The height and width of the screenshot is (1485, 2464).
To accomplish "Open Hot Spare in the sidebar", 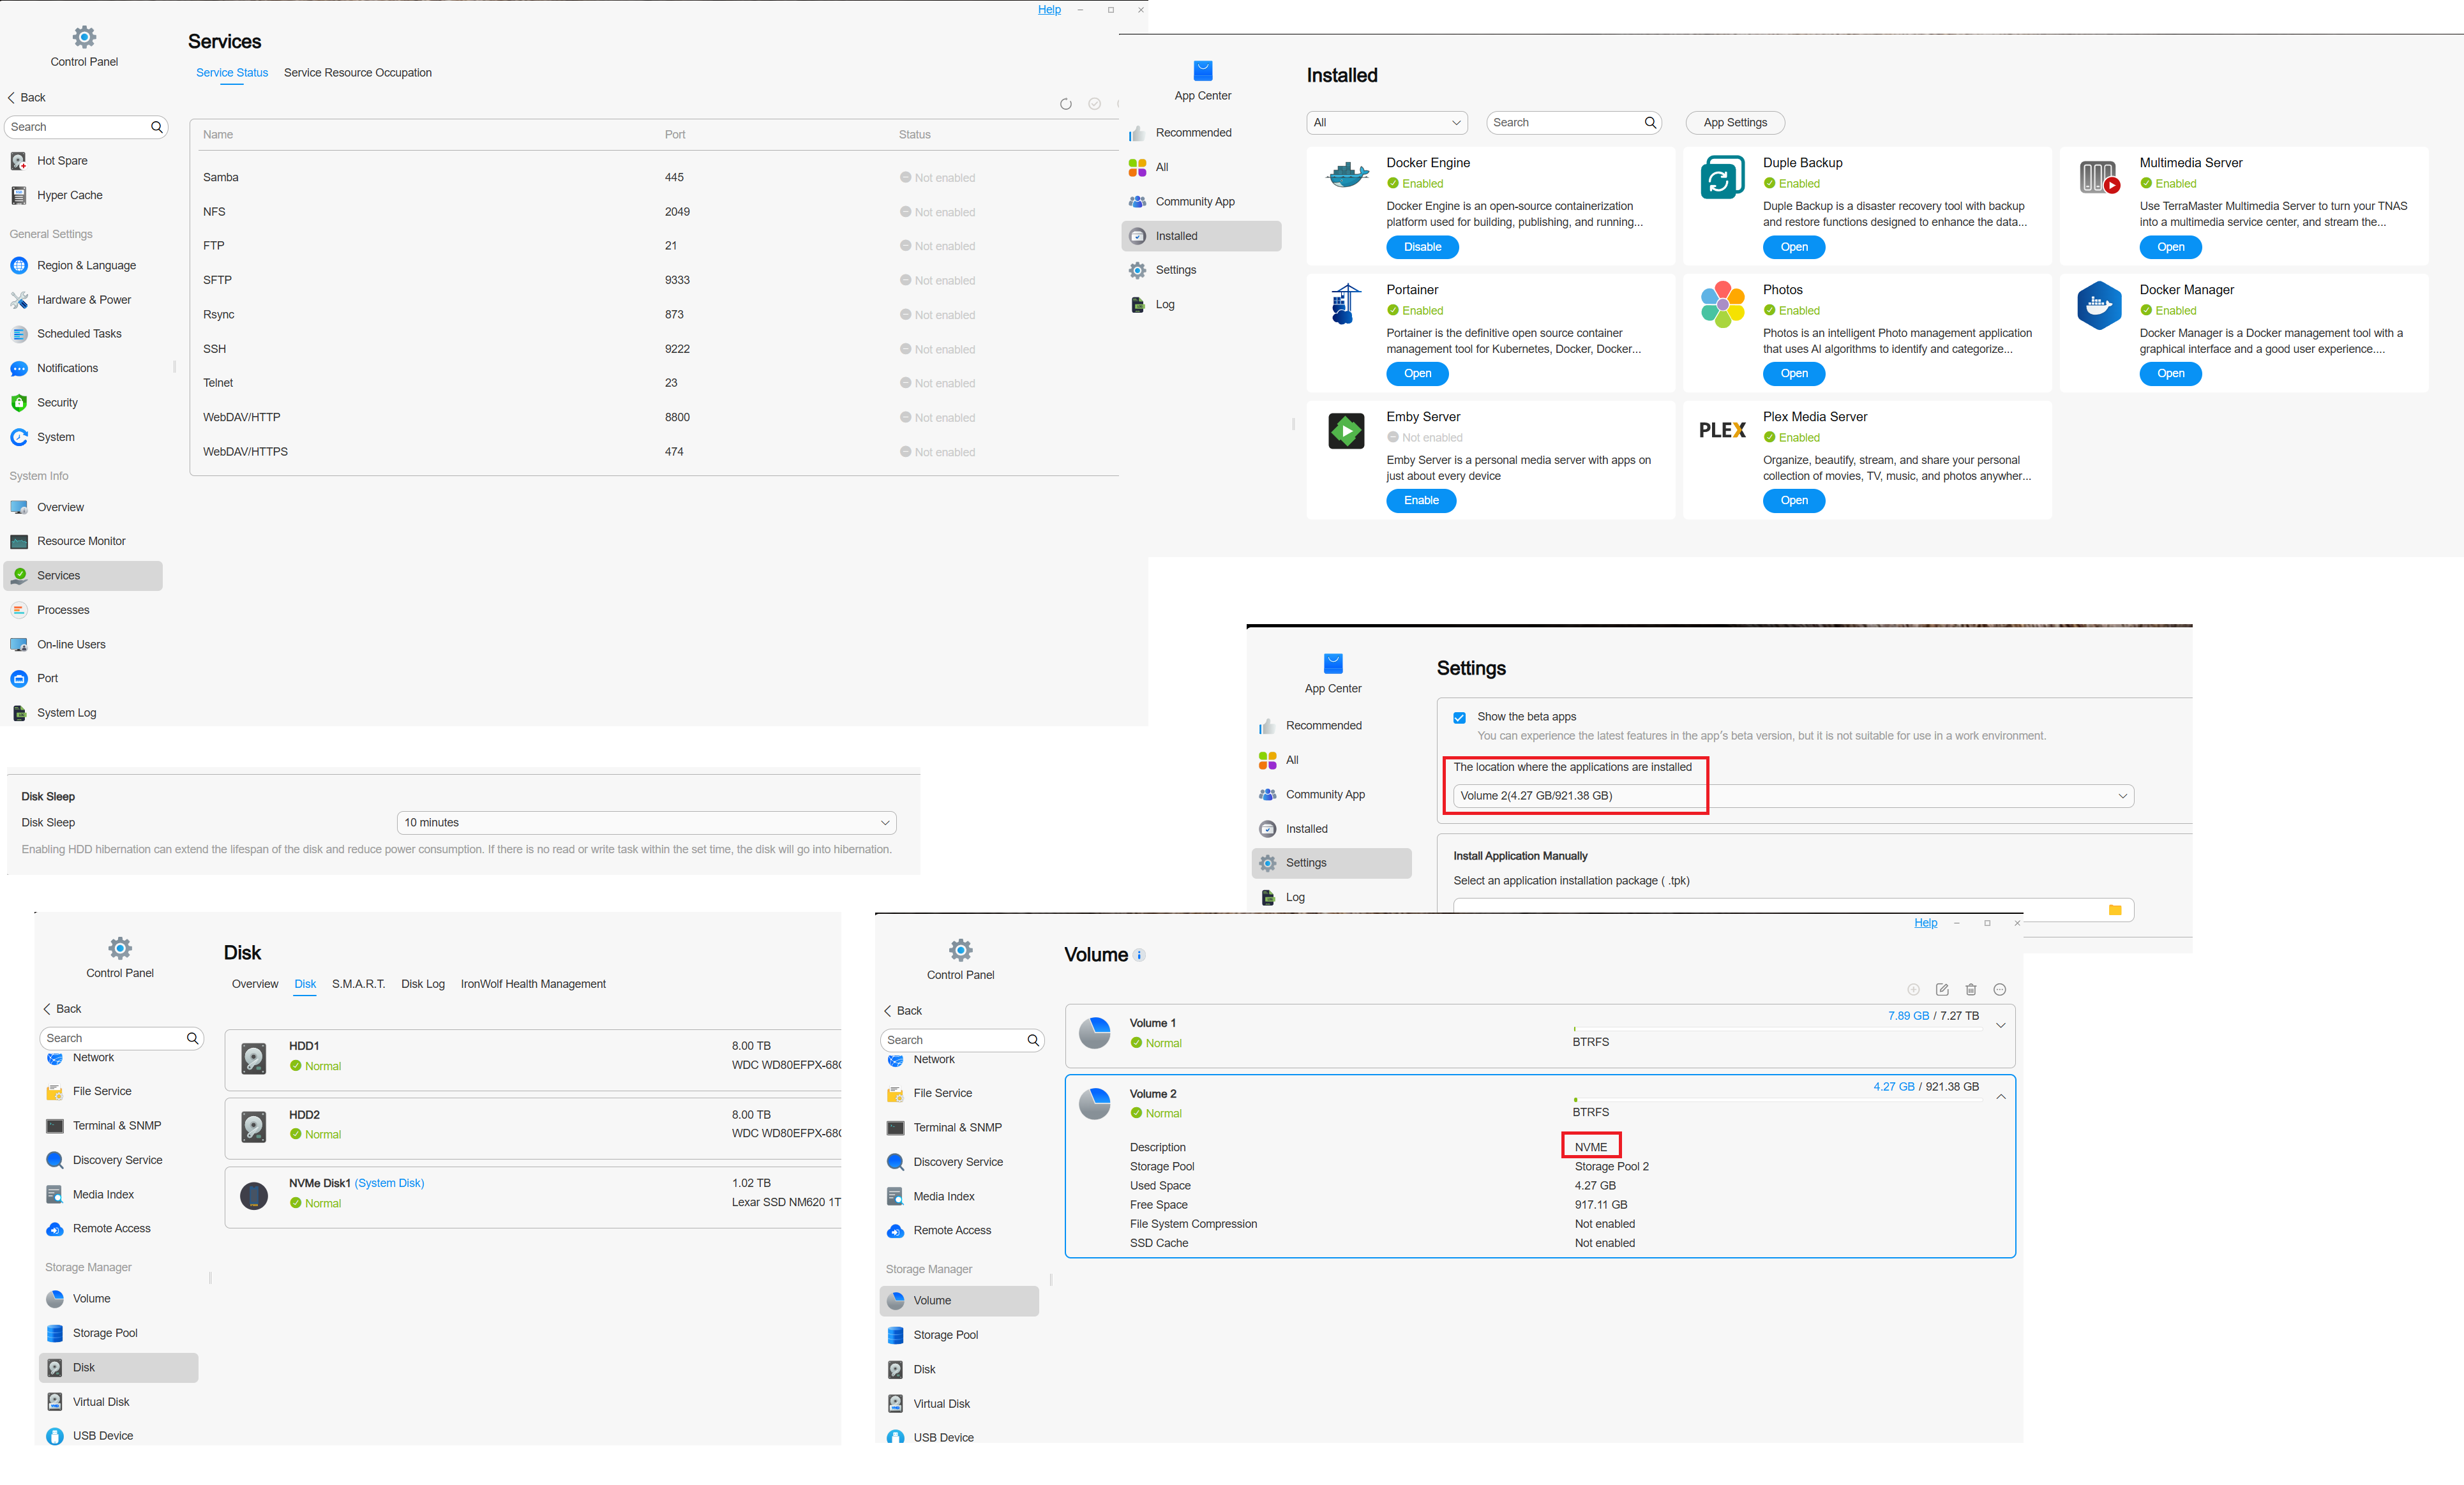I will pos(62,160).
